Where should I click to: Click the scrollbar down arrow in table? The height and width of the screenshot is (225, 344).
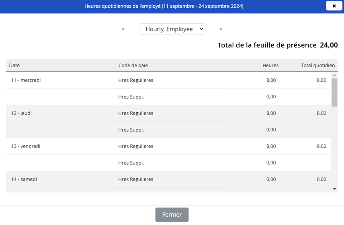334,189
